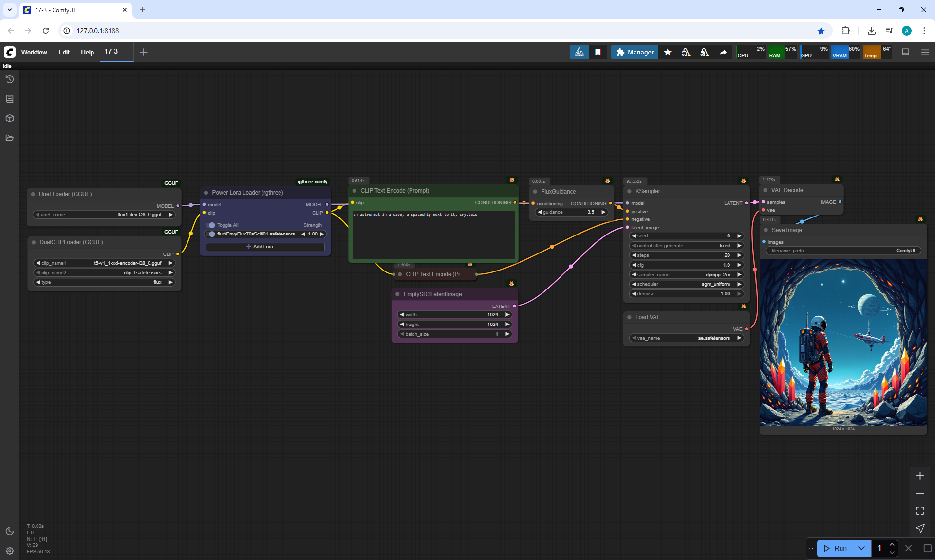Open the Workflow menu
This screenshot has height=560, width=935.
coord(34,52)
